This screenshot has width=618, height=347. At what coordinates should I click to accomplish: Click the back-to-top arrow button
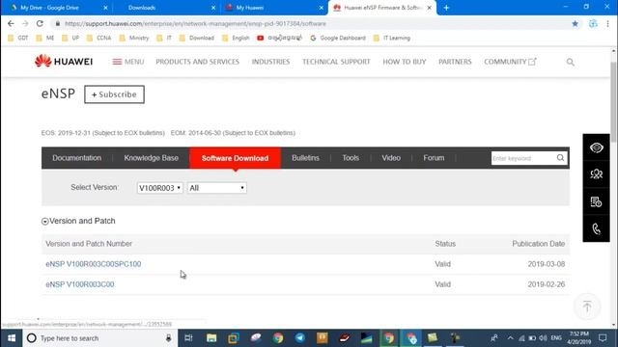[587, 307]
